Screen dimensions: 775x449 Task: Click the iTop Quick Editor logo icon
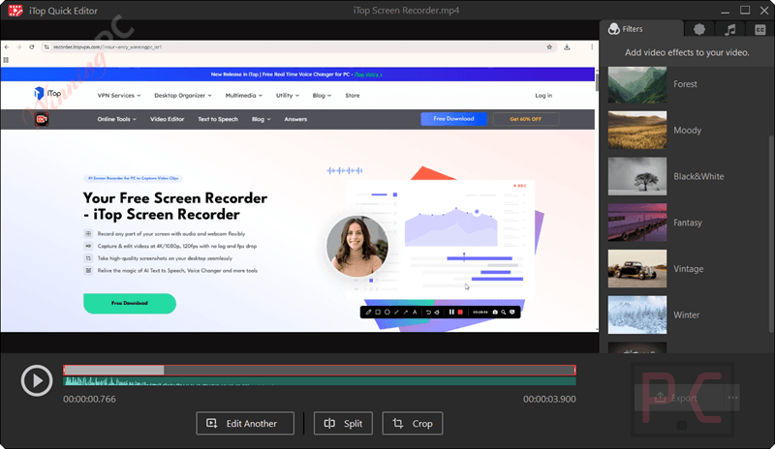(15, 11)
